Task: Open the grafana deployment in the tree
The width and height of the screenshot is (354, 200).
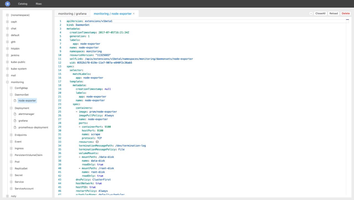Action: pyautogui.click(x=23, y=121)
